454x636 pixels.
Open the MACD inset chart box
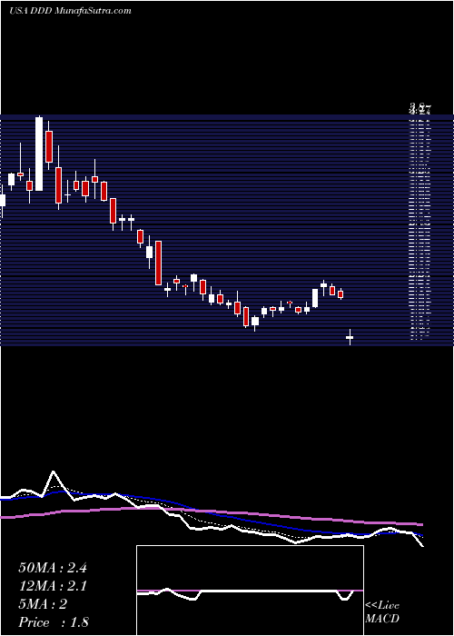point(250,591)
